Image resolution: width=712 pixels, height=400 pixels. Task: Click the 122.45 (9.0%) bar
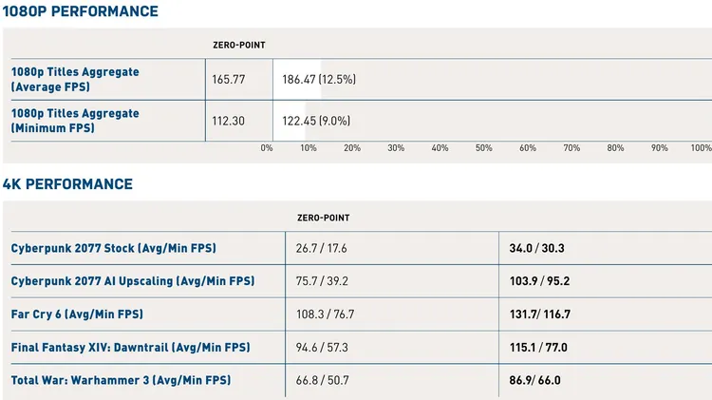click(x=290, y=121)
